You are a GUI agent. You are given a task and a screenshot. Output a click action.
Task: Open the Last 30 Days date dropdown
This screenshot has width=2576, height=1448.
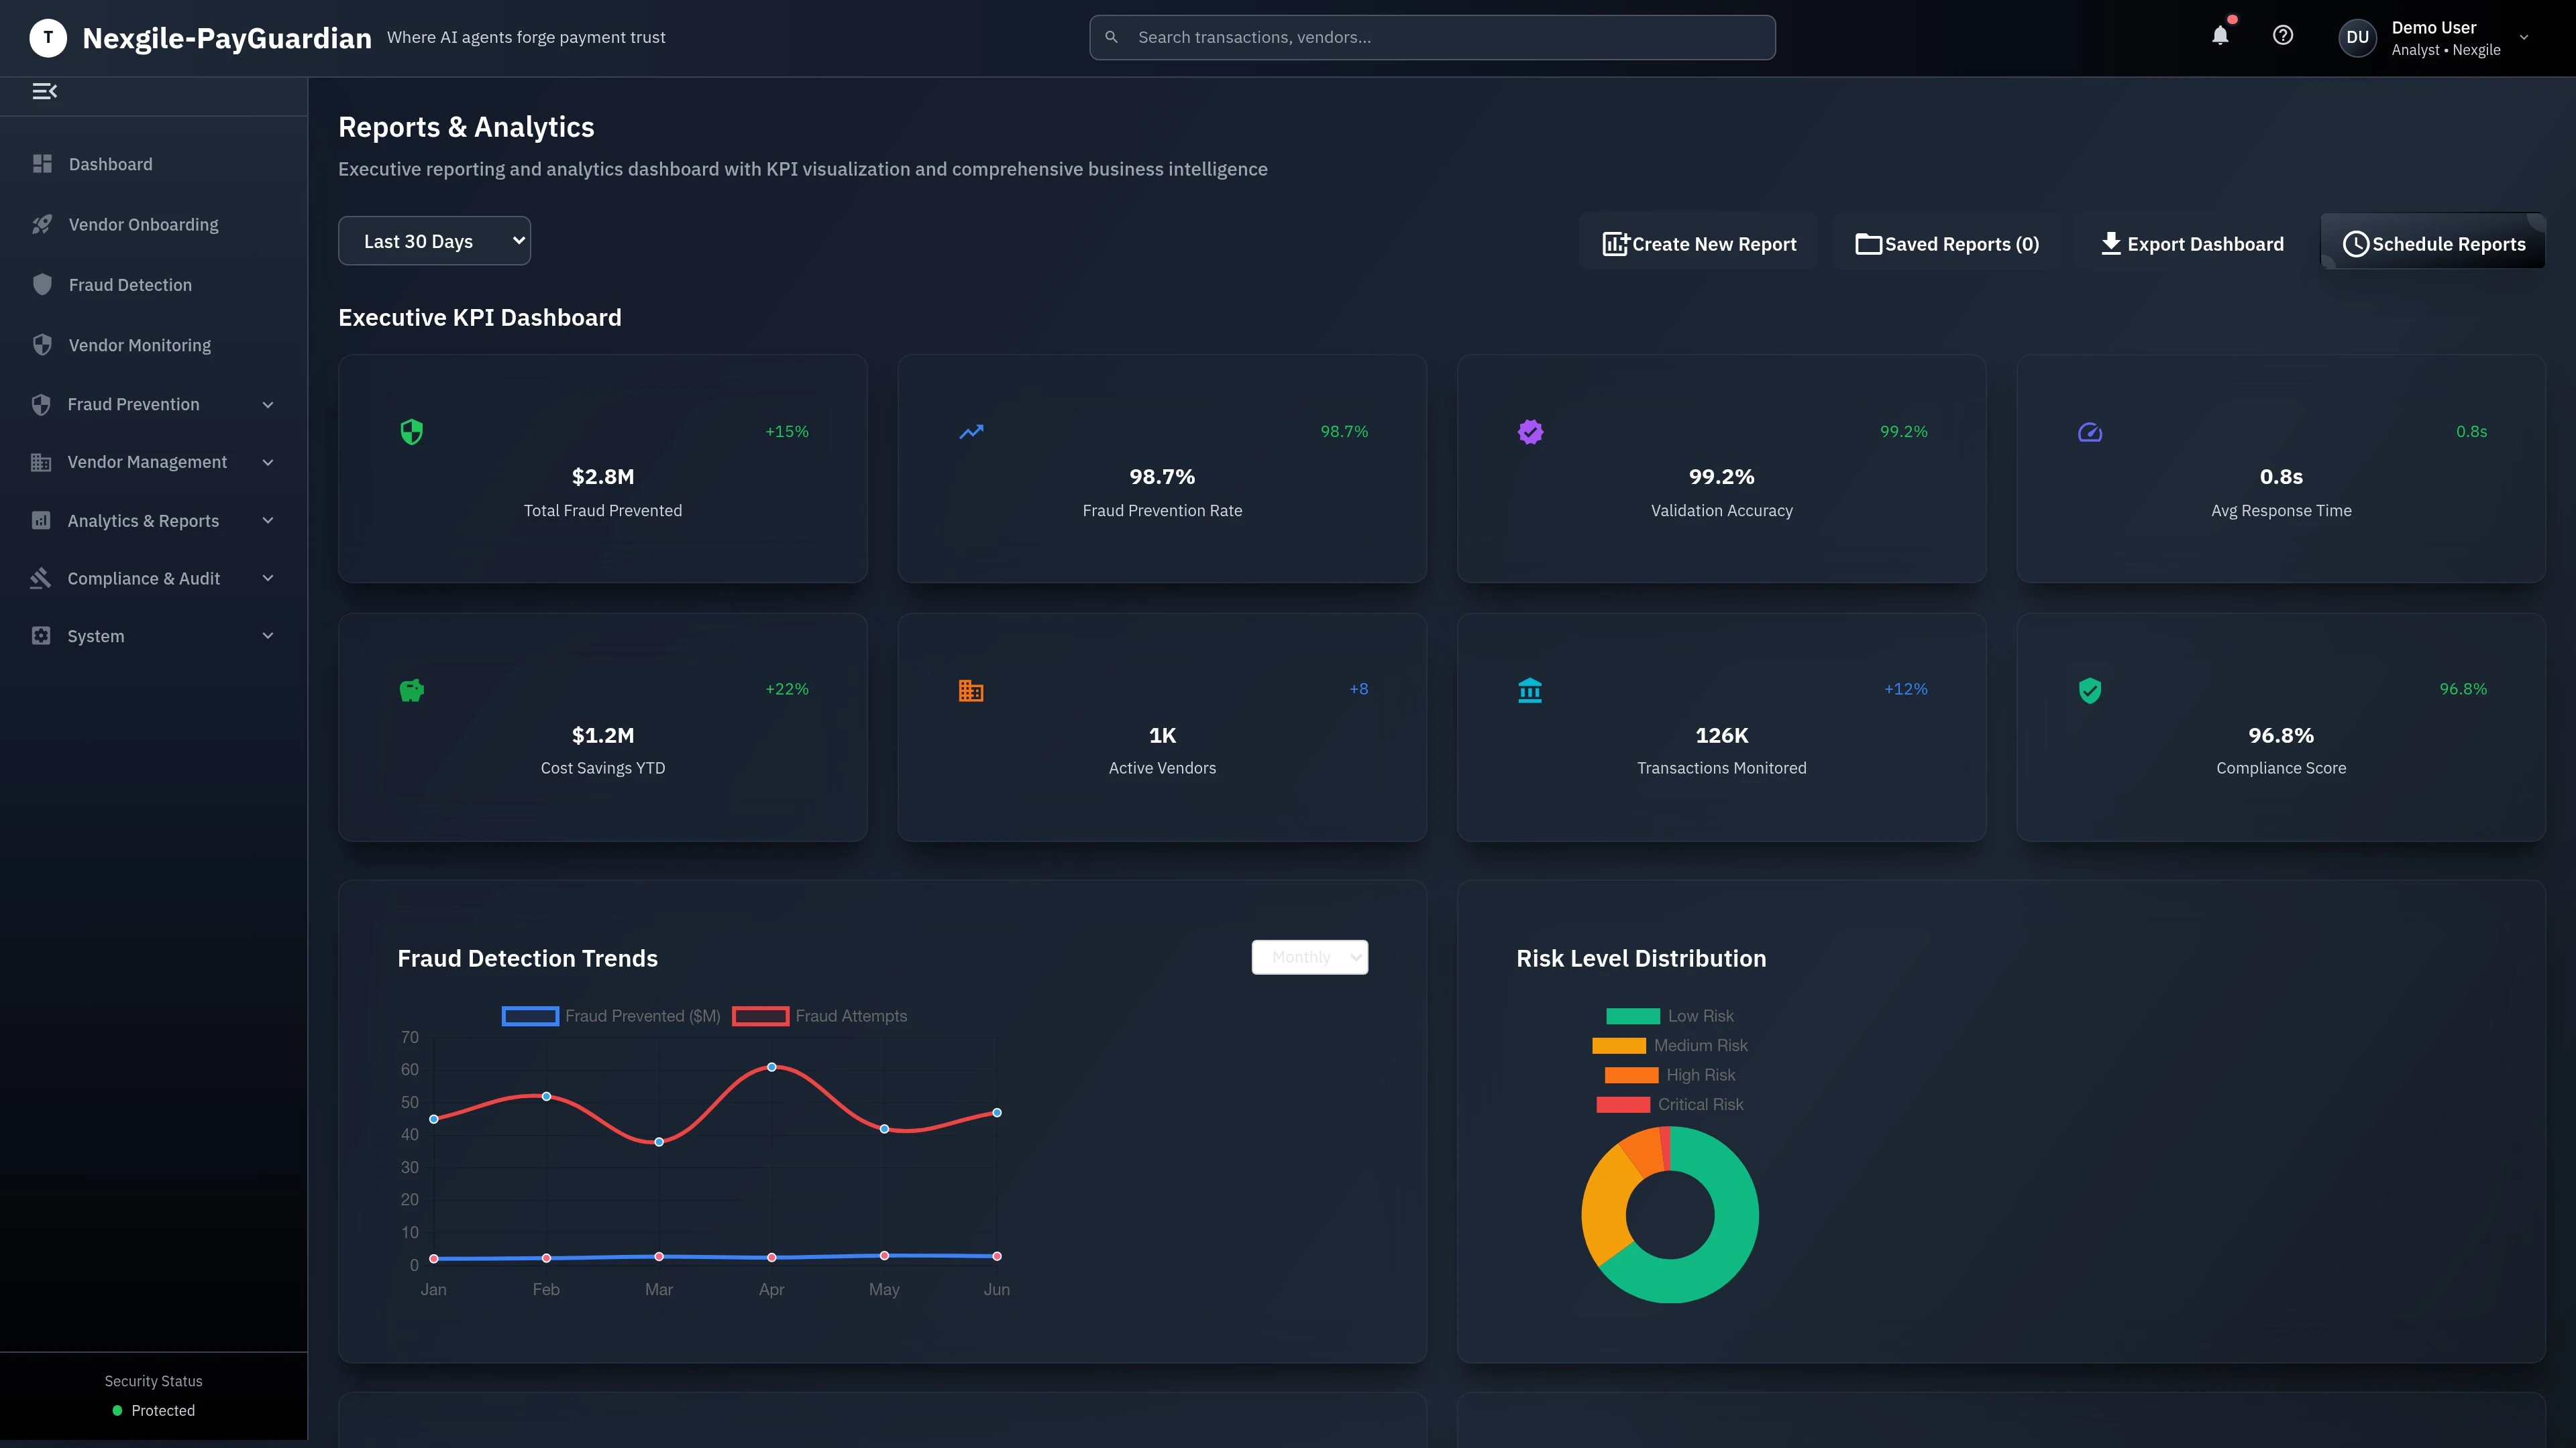tap(434, 240)
